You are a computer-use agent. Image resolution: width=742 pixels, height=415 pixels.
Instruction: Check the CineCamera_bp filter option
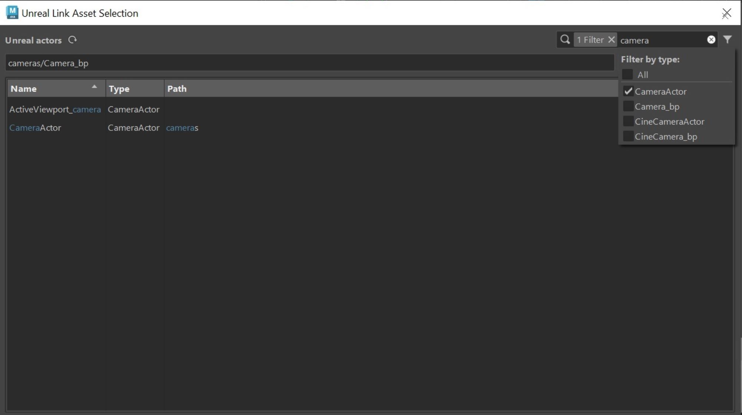click(x=628, y=136)
